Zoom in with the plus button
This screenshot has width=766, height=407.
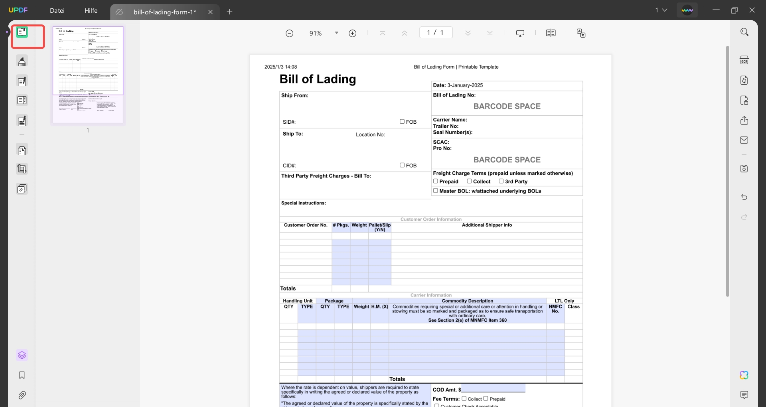(x=353, y=34)
